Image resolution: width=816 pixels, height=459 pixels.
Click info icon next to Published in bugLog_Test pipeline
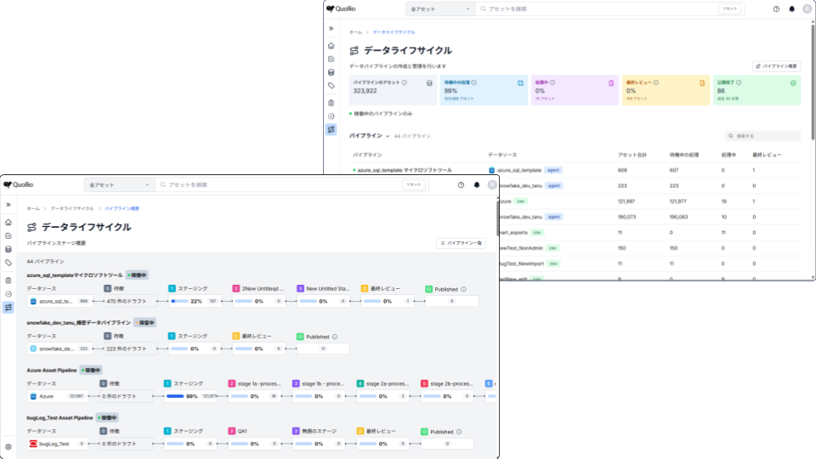click(x=459, y=432)
